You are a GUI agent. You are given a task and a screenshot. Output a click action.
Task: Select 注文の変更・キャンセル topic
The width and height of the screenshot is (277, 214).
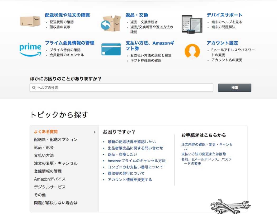click(56, 163)
